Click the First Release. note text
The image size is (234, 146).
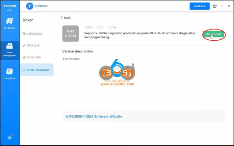[71, 59]
